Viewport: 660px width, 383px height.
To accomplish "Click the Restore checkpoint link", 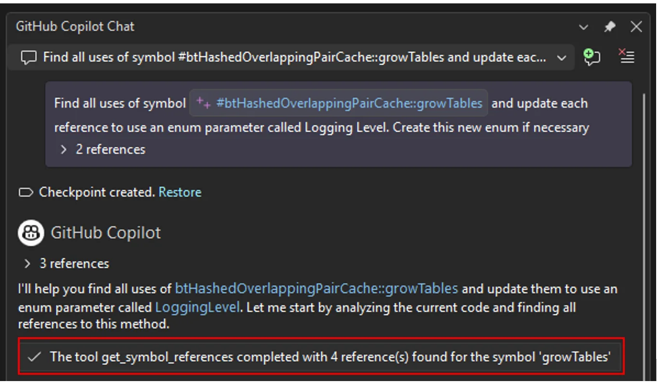I will tap(180, 192).
